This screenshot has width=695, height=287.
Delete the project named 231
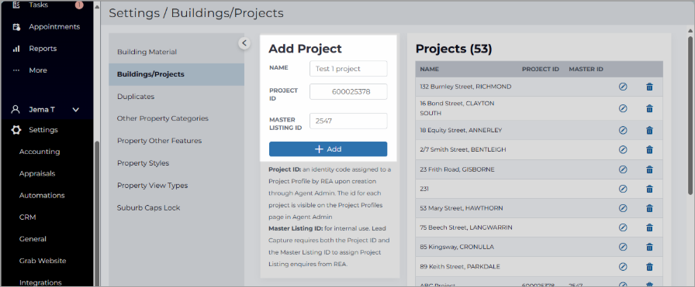(649, 189)
